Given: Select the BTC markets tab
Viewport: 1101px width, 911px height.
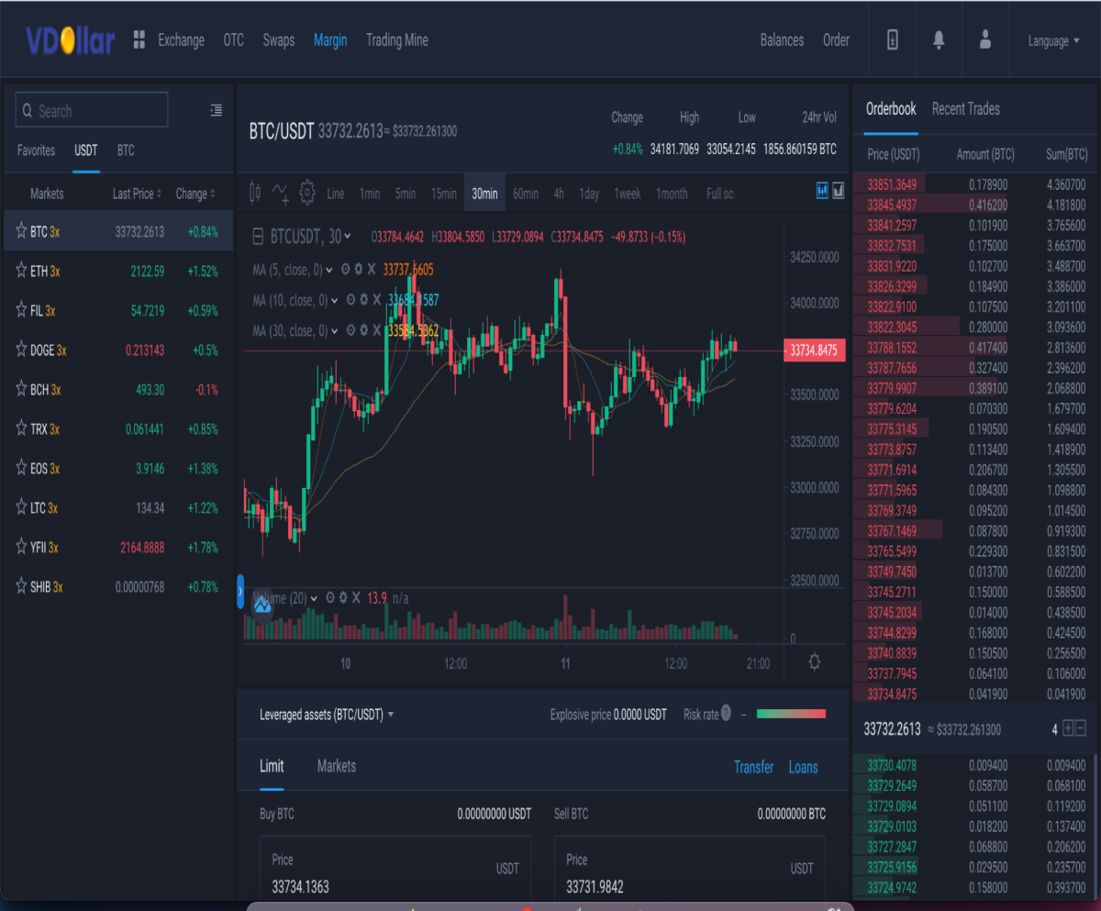Looking at the screenshot, I should (126, 150).
